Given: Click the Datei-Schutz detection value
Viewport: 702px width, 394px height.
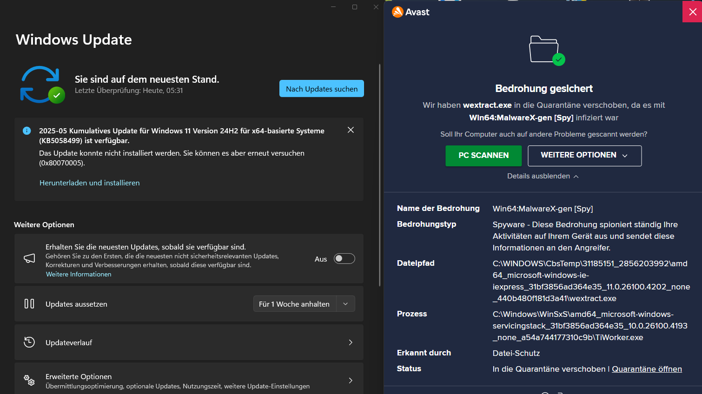Looking at the screenshot, I should click(x=516, y=353).
